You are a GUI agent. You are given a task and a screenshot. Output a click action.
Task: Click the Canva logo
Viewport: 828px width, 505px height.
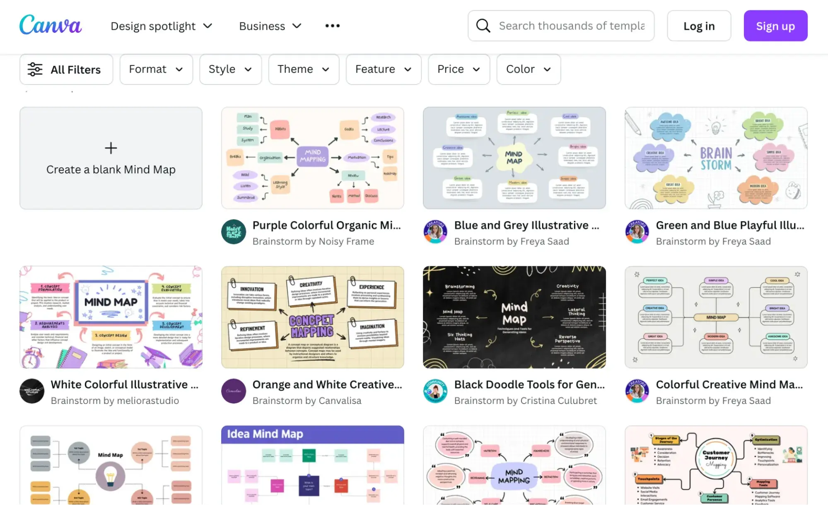point(50,25)
